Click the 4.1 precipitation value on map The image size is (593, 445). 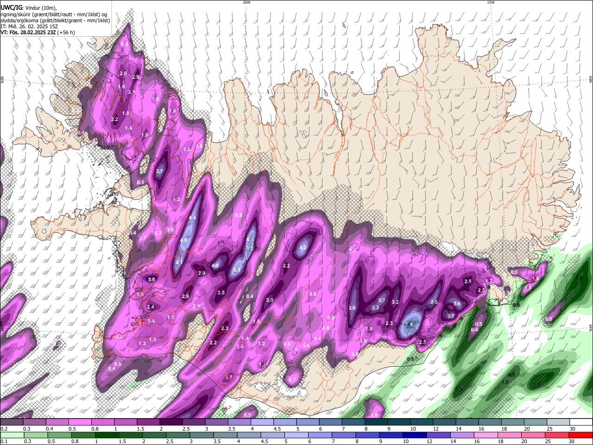[x=179, y=262]
